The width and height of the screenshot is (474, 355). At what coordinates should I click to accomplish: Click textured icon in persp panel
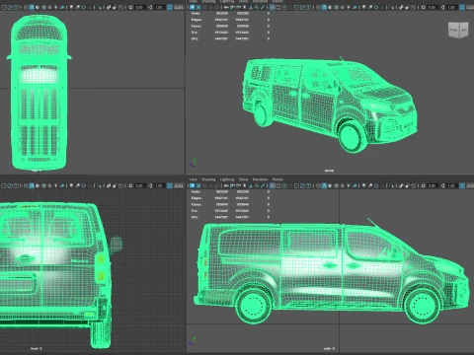click(342, 7)
